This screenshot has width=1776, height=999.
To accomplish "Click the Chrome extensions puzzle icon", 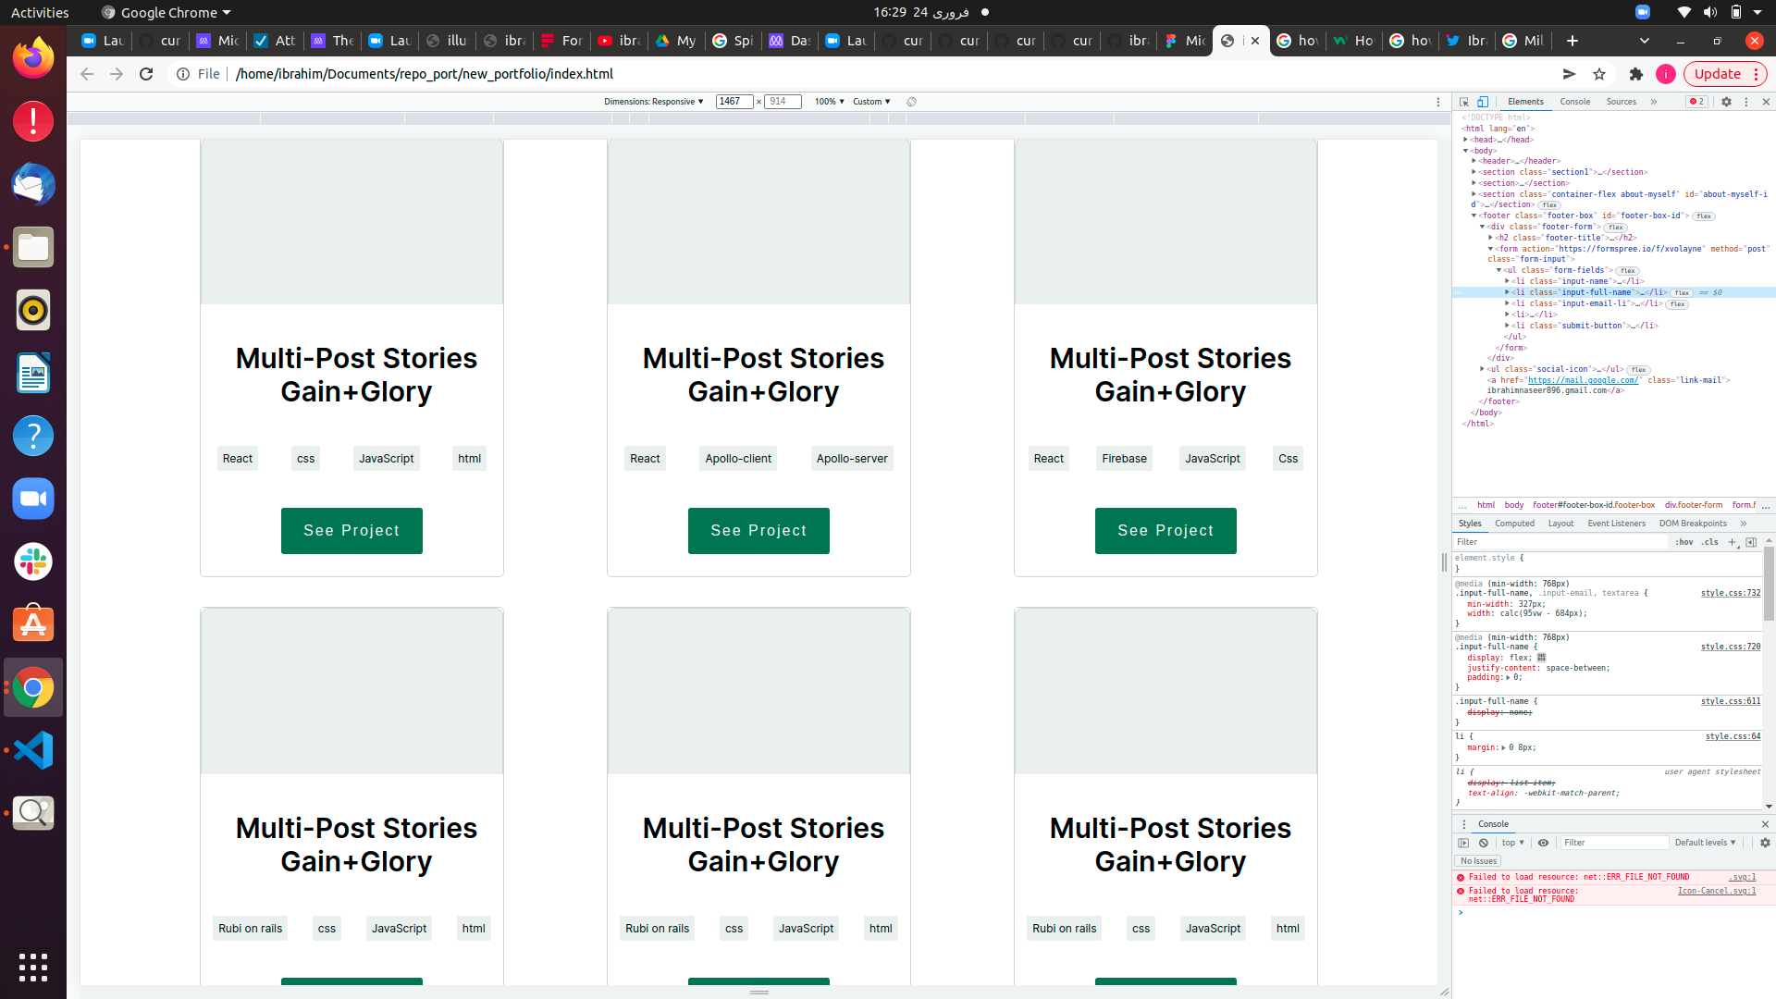I will point(1636,74).
